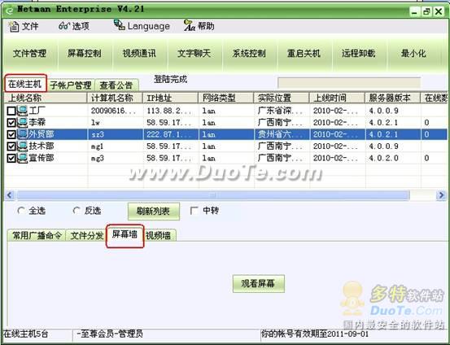Click the 屏幕控制 toolbar button
This screenshot has height=345, width=450.
pos(85,54)
